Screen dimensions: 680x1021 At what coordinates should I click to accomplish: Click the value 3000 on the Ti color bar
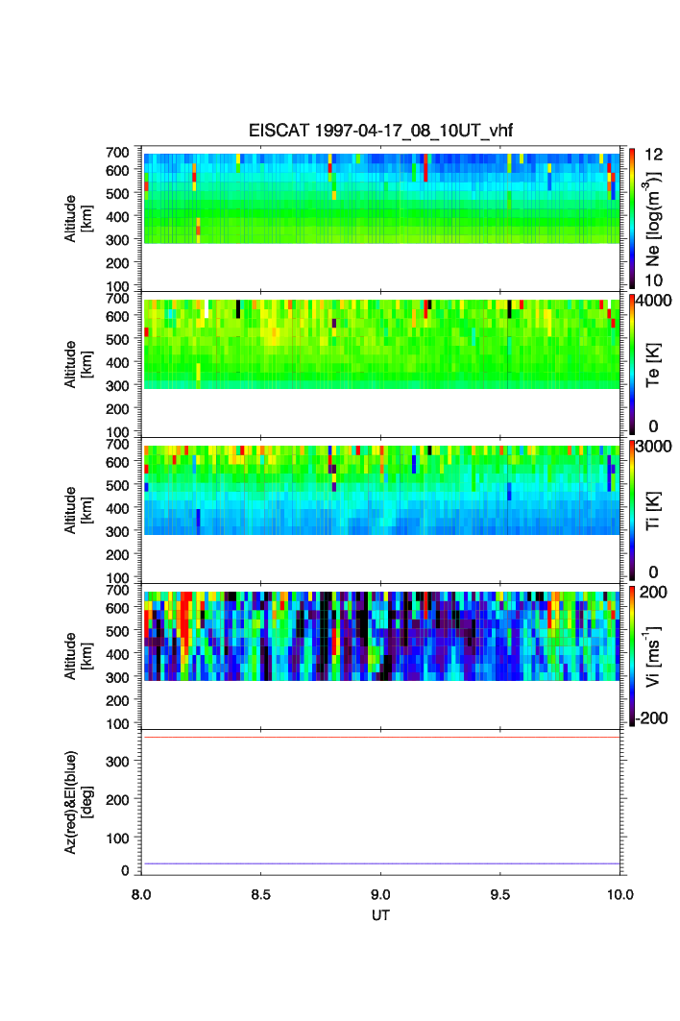tap(654, 446)
